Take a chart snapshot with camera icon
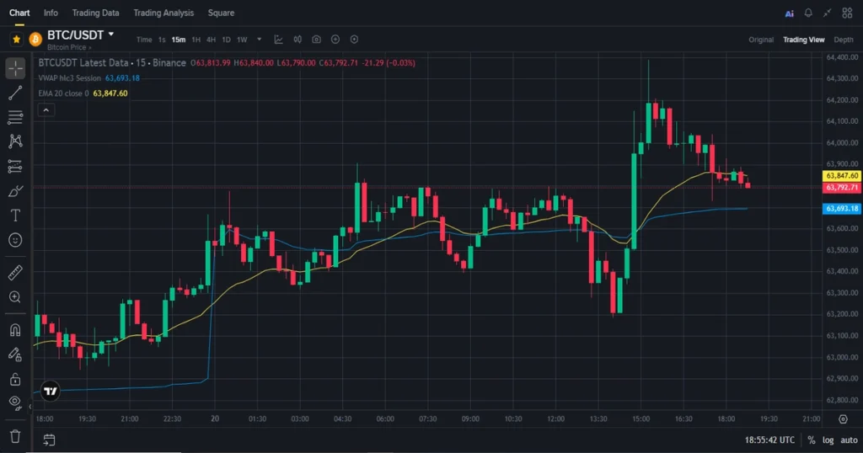Screen dimensions: 863x453 (316, 39)
